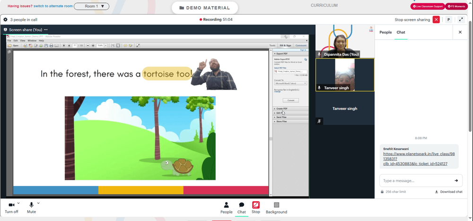Click email envelope icon in Reader
The image size is (473, 221).
click(x=56, y=45)
